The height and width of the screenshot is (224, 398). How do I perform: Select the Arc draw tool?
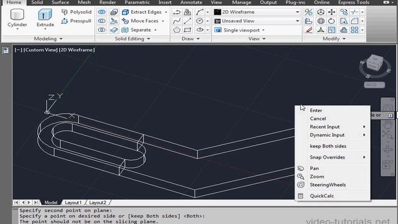pos(200,12)
